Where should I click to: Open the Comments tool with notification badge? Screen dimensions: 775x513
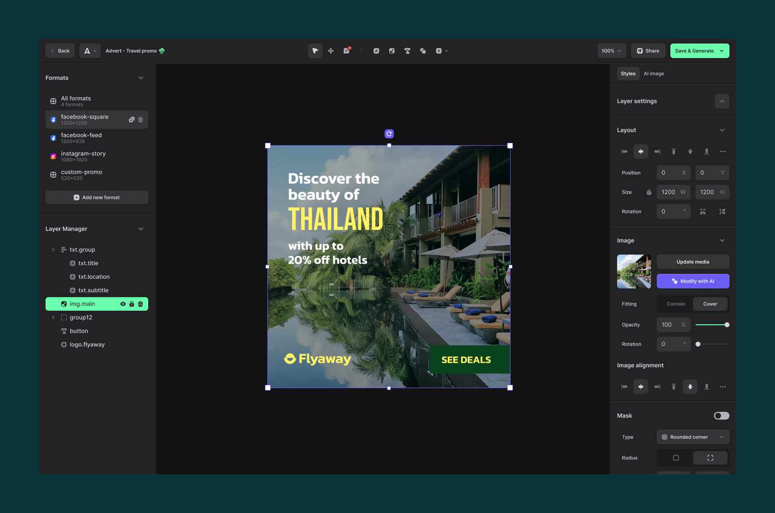click(x=347, y=50)
